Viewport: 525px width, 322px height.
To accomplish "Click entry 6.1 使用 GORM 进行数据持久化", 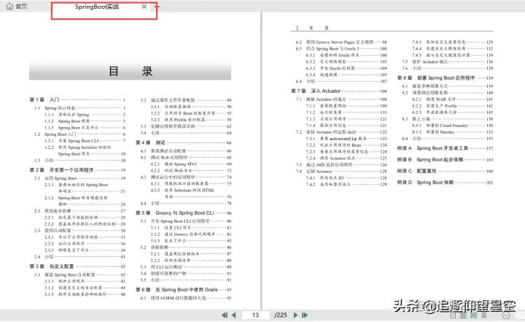I will [186, 298].
